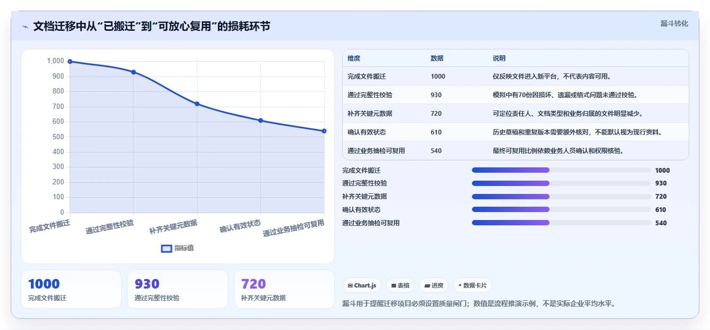The image size is (710, 330).
Task: Select the 确认有效状态 table row label
Action: (x=367, y=132)
